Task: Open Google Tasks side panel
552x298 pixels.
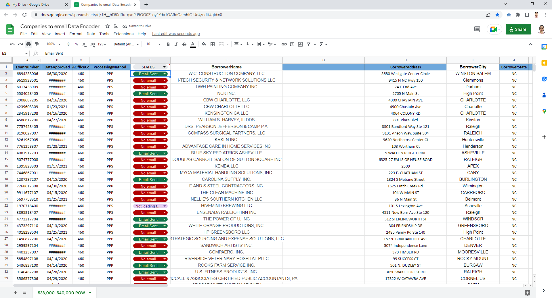Action: (x=544, y=79)
